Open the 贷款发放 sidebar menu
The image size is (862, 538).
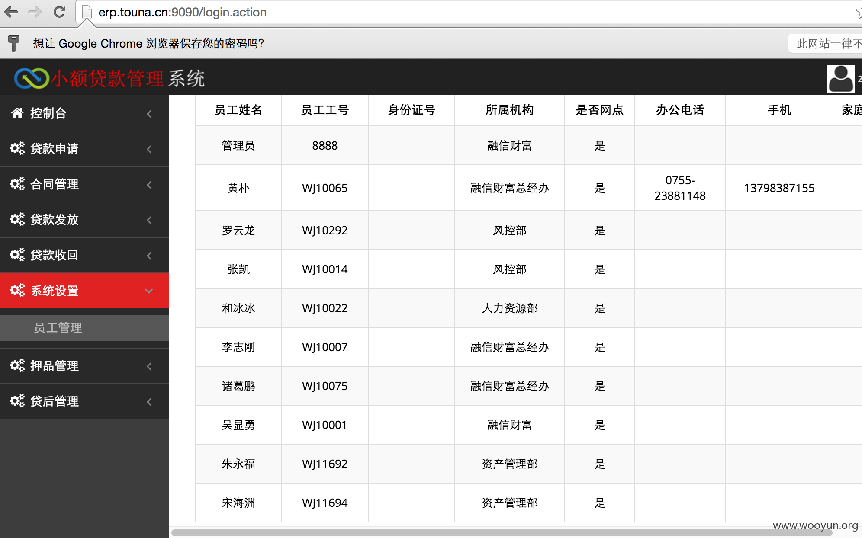pos(84,220)
